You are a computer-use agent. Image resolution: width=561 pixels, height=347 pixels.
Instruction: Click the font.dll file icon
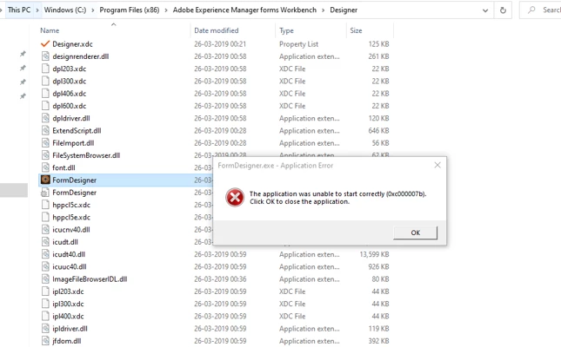click(45, 167)
